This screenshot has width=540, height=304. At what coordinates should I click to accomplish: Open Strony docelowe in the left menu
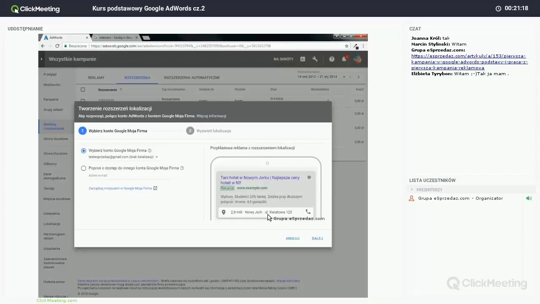56,139
